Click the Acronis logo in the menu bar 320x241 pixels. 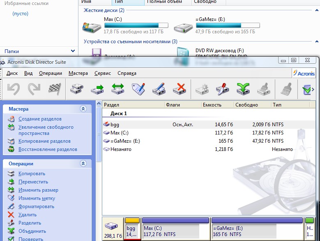[x=304, y=73]
